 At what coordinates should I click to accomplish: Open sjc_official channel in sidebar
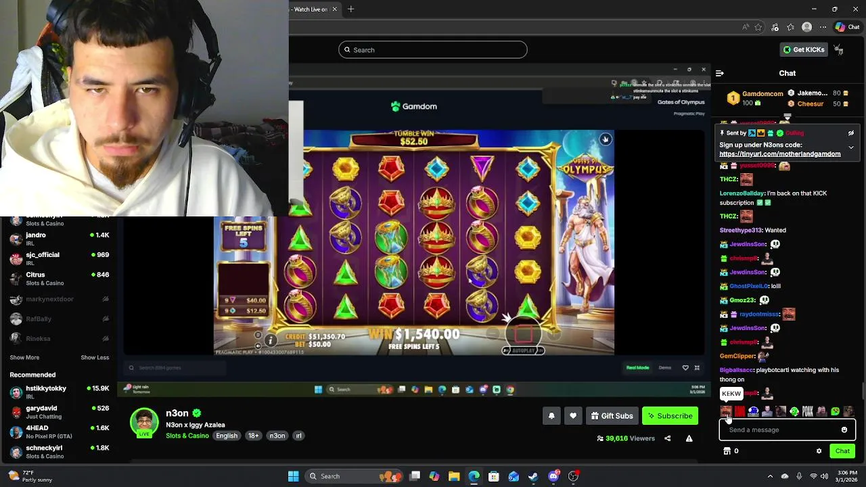(x=60, y=258)
